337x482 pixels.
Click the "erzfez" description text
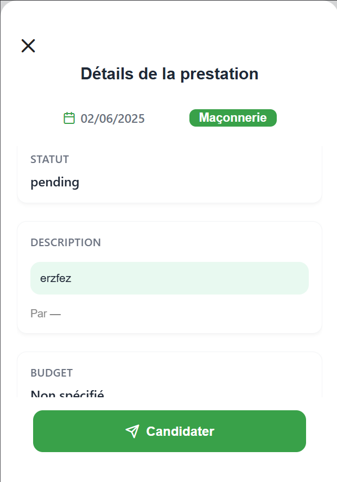pos(56,278)
